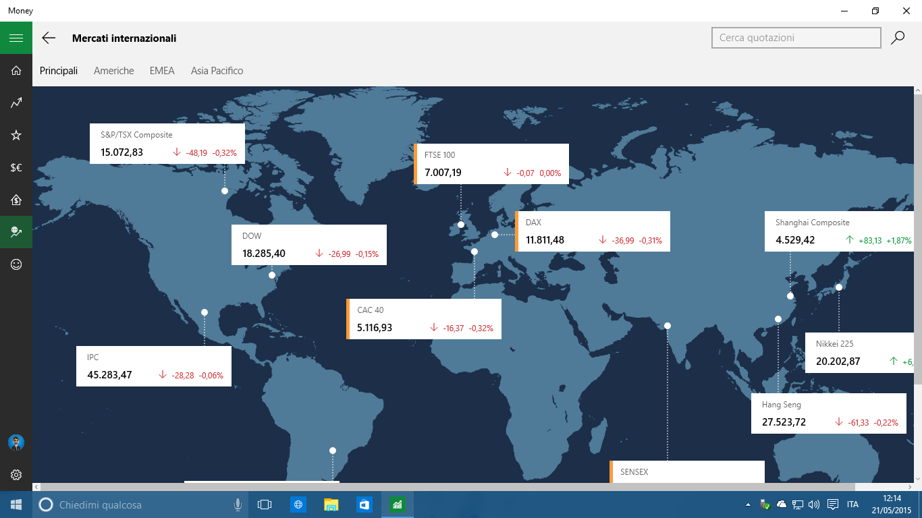Open the settings gear in sidebar
The width and height of the screenshot is (922, 518).
pos(16,475)
